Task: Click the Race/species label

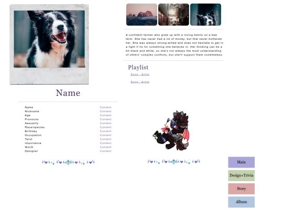Action: 35,127
